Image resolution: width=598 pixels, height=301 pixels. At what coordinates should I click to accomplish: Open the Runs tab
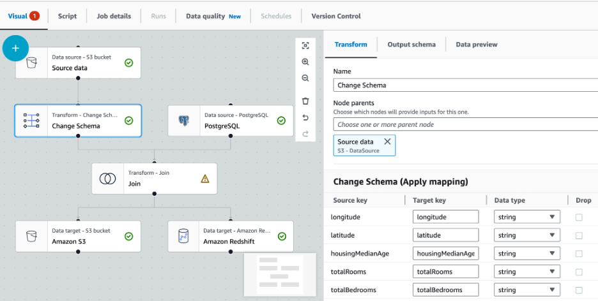pyautogui.click(x=158, y=16)
